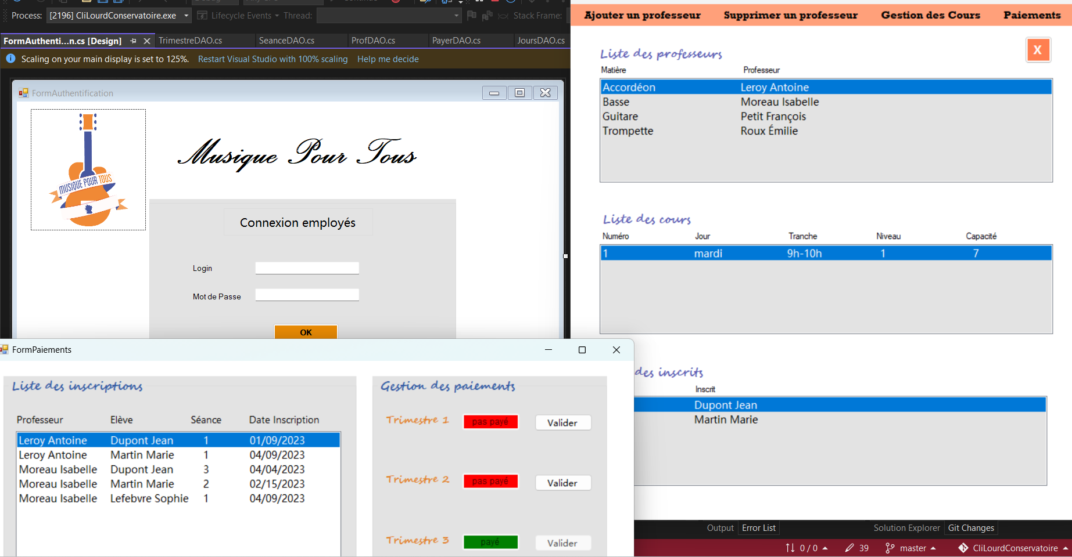
Task: Click the Login input field
Action: point(307,268)
